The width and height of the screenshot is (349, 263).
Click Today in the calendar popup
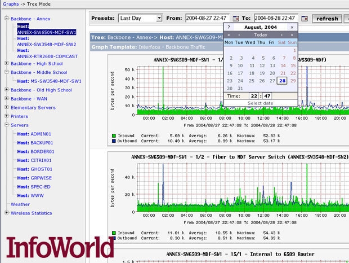click(260, 34)
